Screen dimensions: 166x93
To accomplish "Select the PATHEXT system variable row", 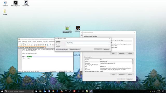I will pyautogui.click(x=108, y=70).
